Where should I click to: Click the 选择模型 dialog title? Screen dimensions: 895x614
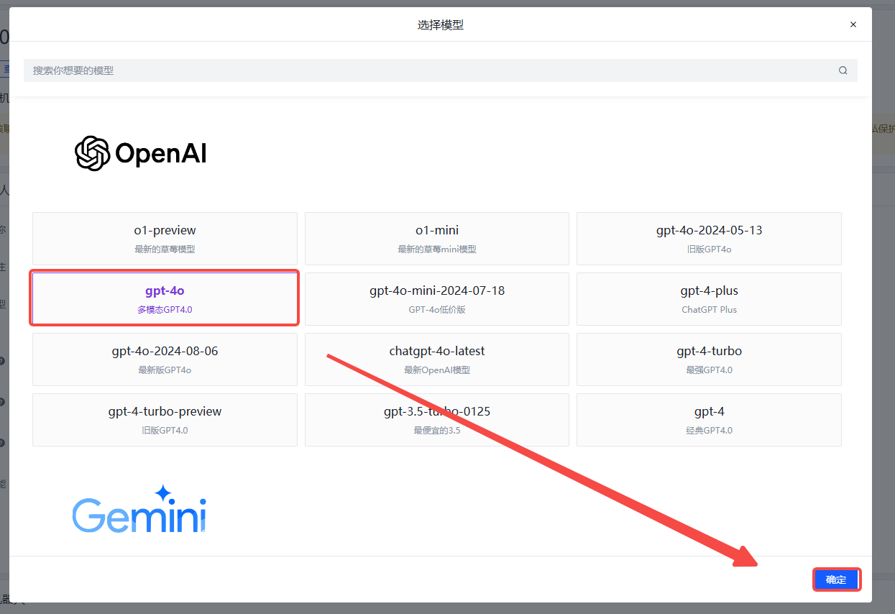pos(441,24)
